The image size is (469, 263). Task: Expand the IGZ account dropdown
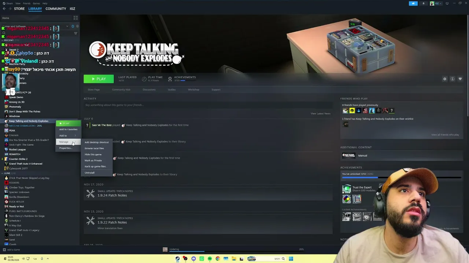click(x=436, y=3)
